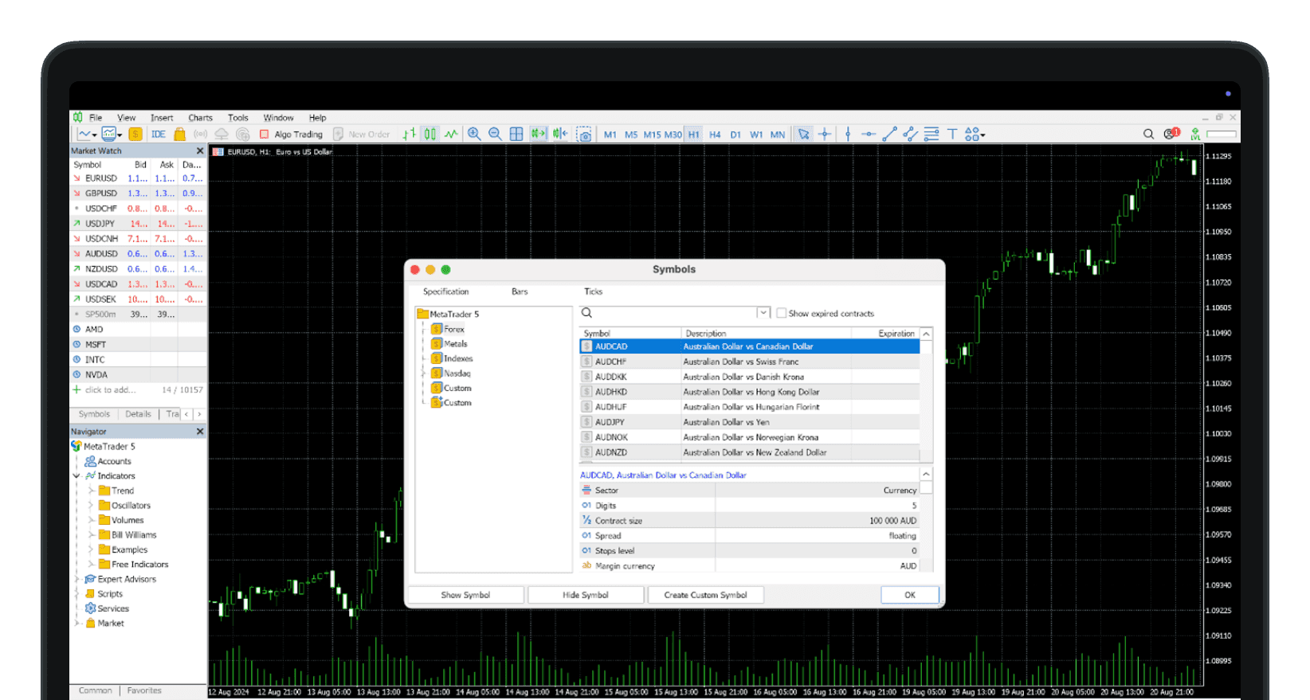Zoom out on the chart
This screenshot has height=700, width=1310.
495,135
